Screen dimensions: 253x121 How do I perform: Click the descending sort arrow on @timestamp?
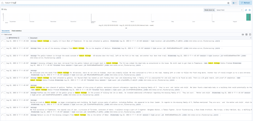pyautogui.click(x=7, y=38)
